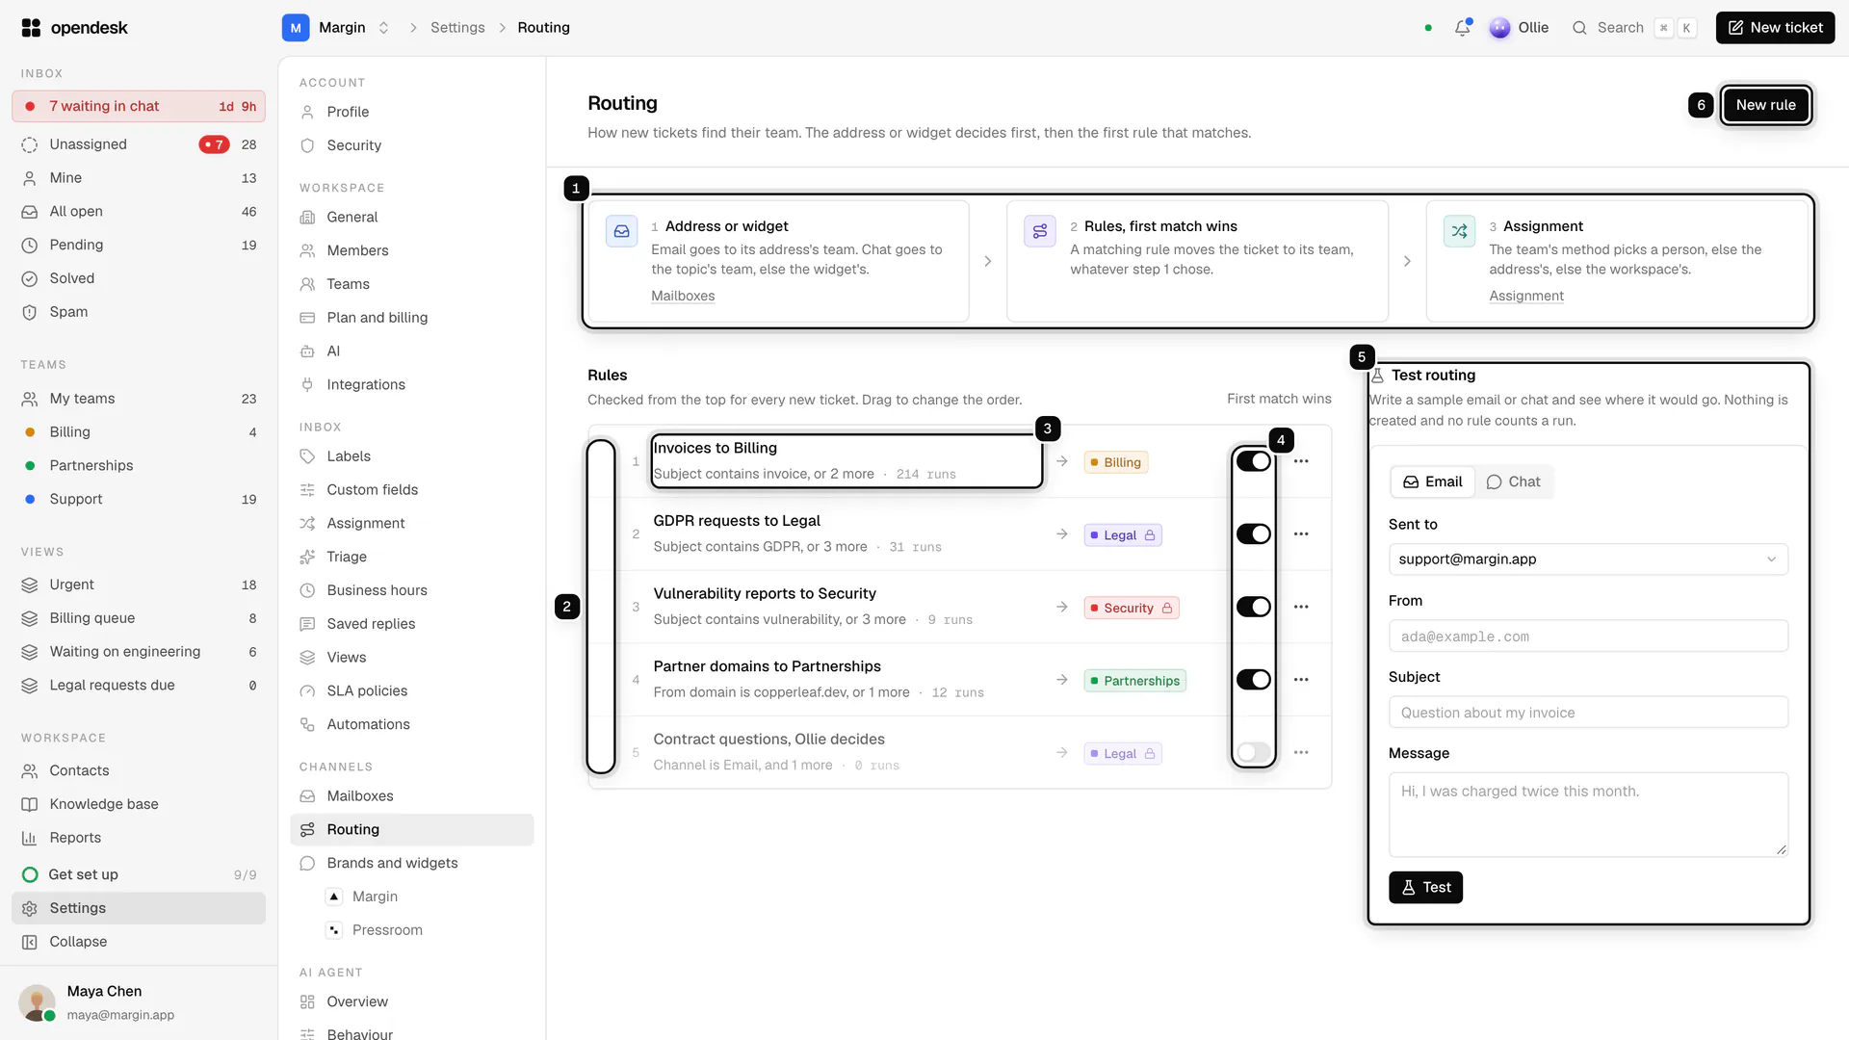Click the Pressroom brand logo icon

coord(334,930)
